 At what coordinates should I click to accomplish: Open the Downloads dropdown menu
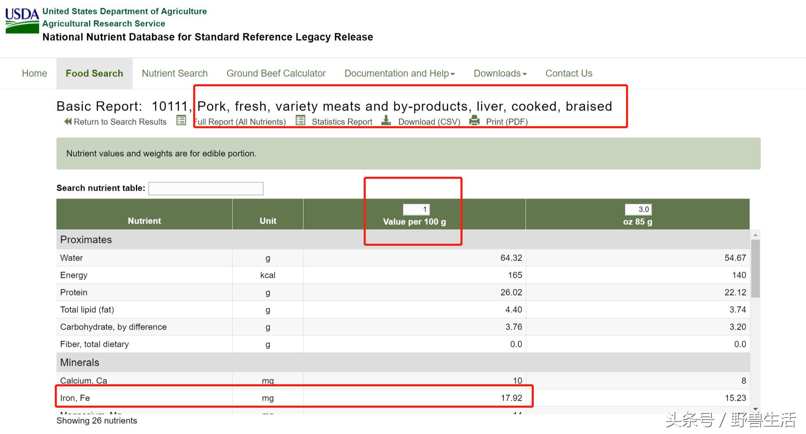[x=500, y=74]
